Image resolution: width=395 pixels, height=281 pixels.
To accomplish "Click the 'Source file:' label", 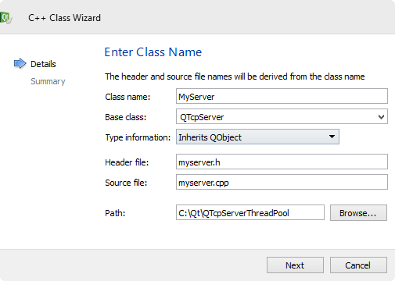I will pos(126,183).
